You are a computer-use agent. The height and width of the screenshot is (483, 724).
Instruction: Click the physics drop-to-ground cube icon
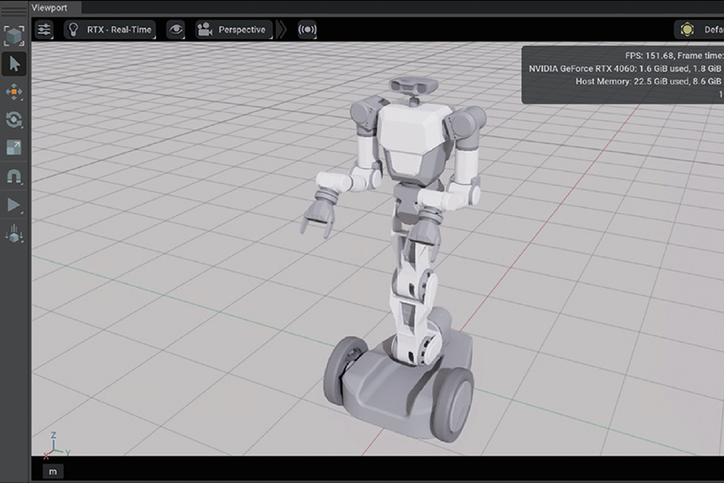coord(14,234)
